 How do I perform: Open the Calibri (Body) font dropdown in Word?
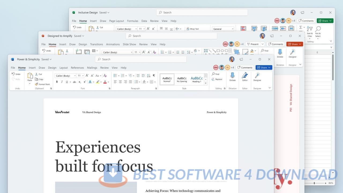pos(75,76)
